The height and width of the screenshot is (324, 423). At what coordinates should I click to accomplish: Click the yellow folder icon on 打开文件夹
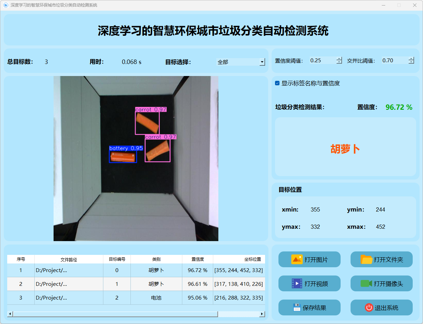pyautogui.click(x=366, y=259)
